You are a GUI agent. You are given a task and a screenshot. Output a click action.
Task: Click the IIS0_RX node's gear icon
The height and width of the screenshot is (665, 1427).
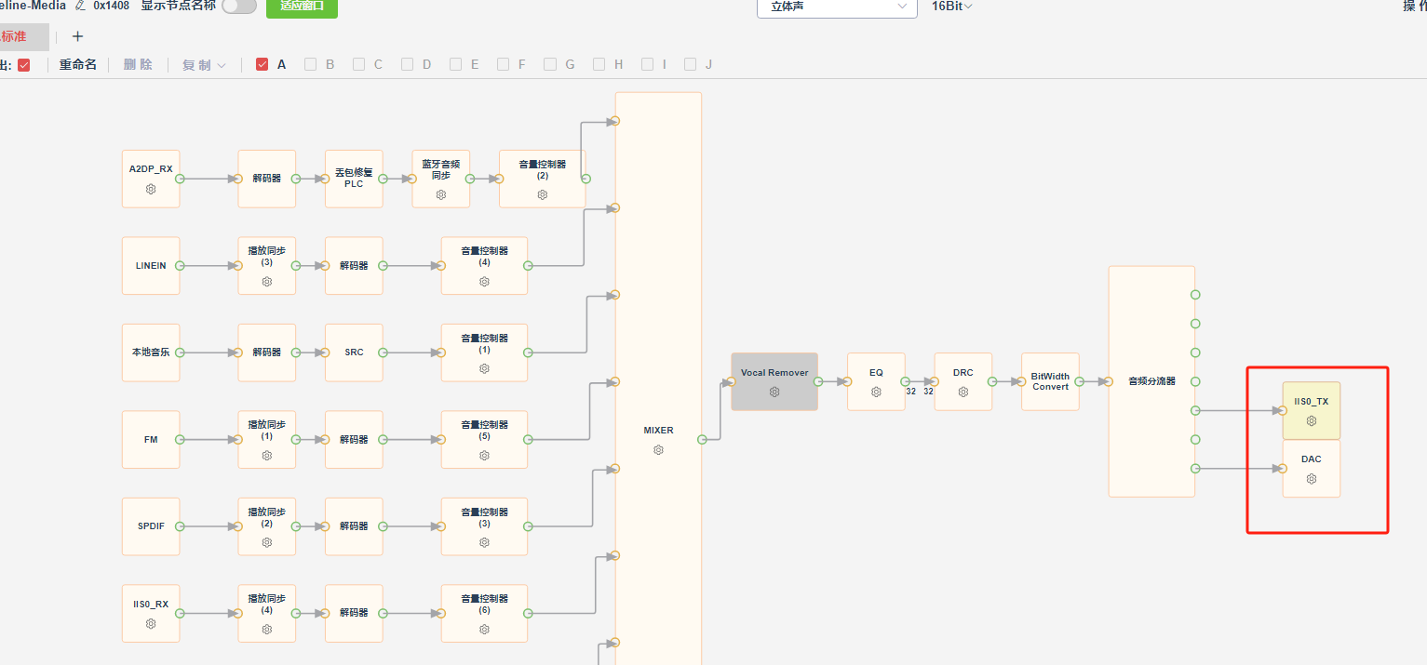(x=151, y=623)
